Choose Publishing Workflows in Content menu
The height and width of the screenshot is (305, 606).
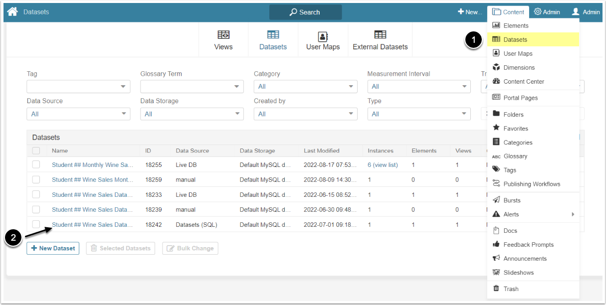coord(532,184)
